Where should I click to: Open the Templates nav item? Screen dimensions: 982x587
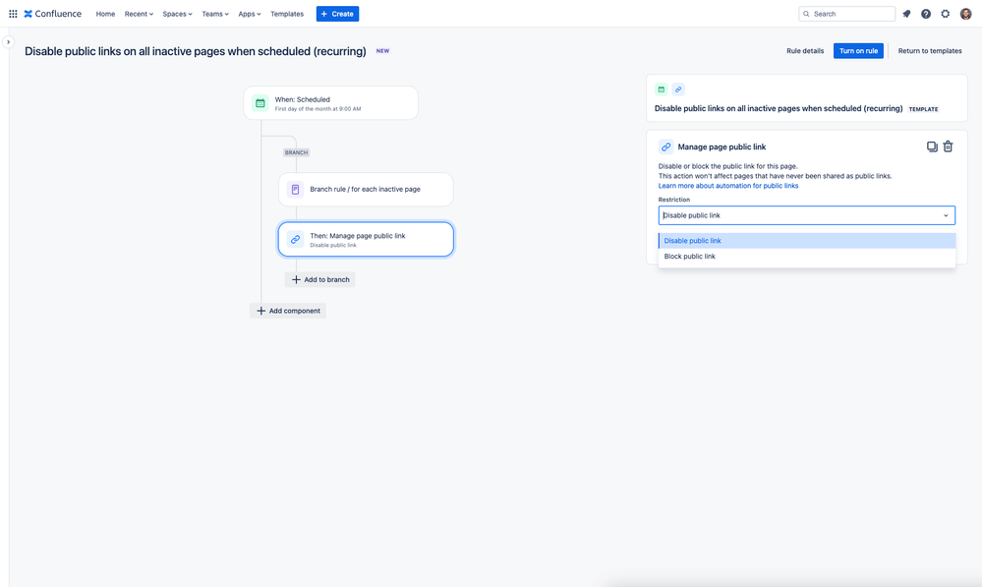point(287,14)
